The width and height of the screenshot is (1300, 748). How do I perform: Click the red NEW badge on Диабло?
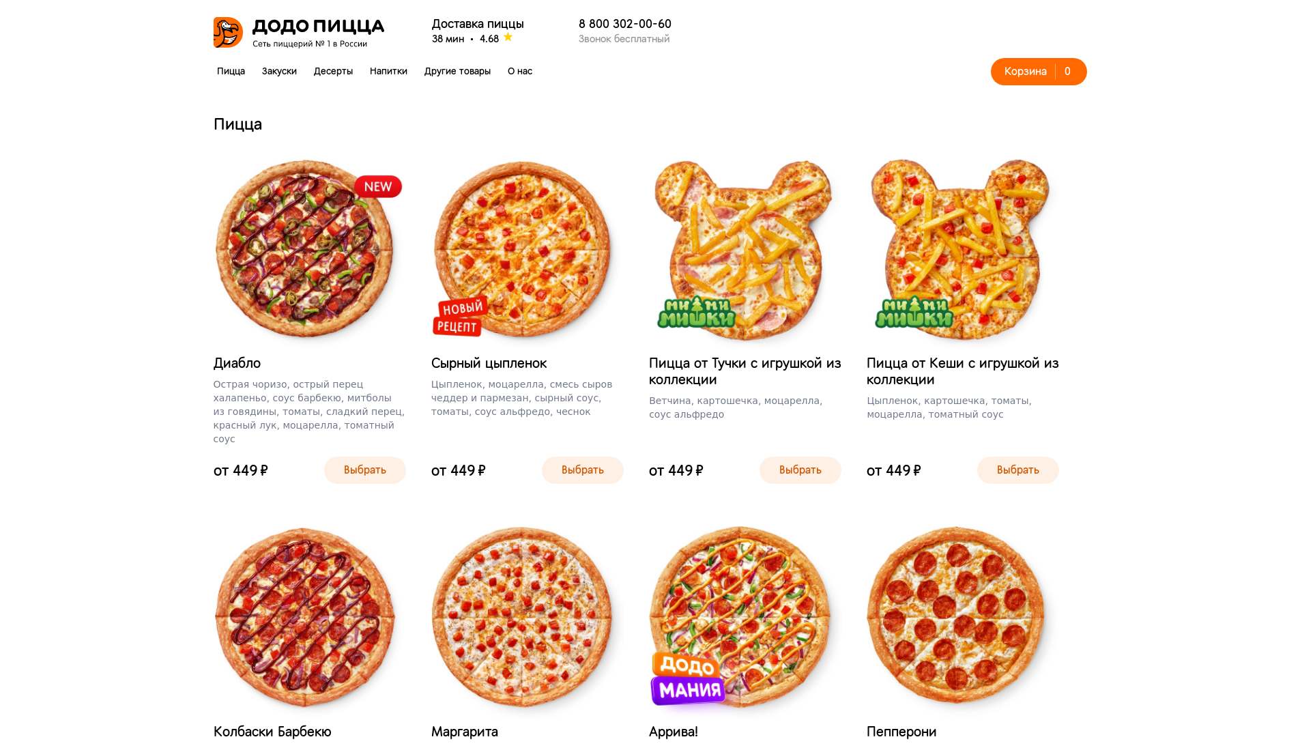tap(378, 186)
